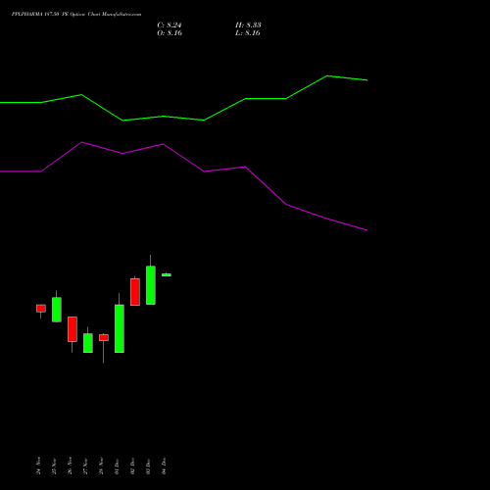Screen dimensions: 490x490
Task: Click the green candlestick for 27 Nov
Action: pos(88,343)
